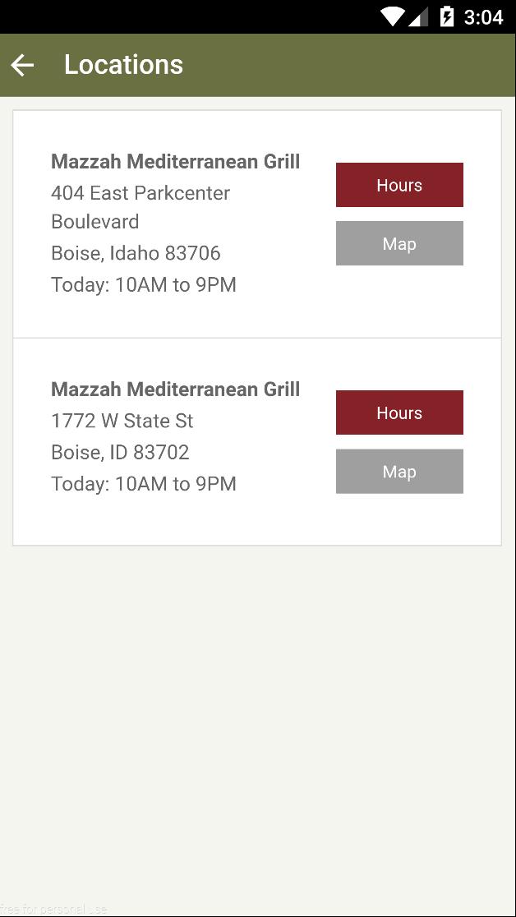The image size is (516, 917).
Task: Select the first Mazzah Mediterranean Grill title
Action: coord(176,161)
